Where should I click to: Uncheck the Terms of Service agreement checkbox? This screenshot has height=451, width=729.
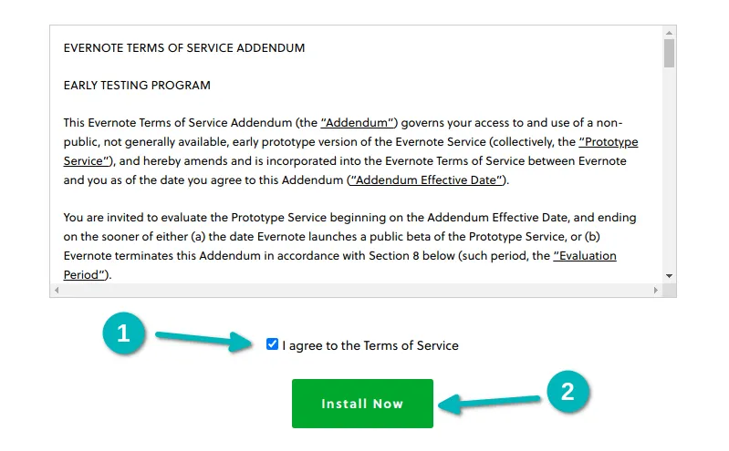pyautogui.click(x=272, y=344)
